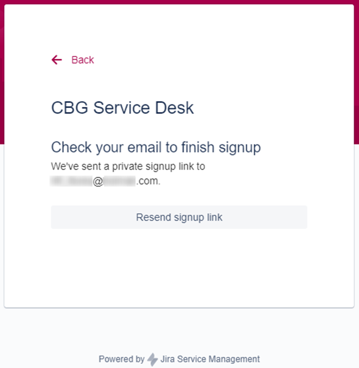Click the blurred email username before the @
The height and width of the screenshot is (368, 359).
tap(71, 181)
